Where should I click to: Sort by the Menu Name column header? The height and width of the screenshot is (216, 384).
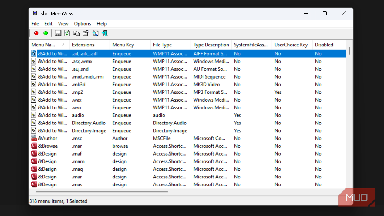coord(49,45)
